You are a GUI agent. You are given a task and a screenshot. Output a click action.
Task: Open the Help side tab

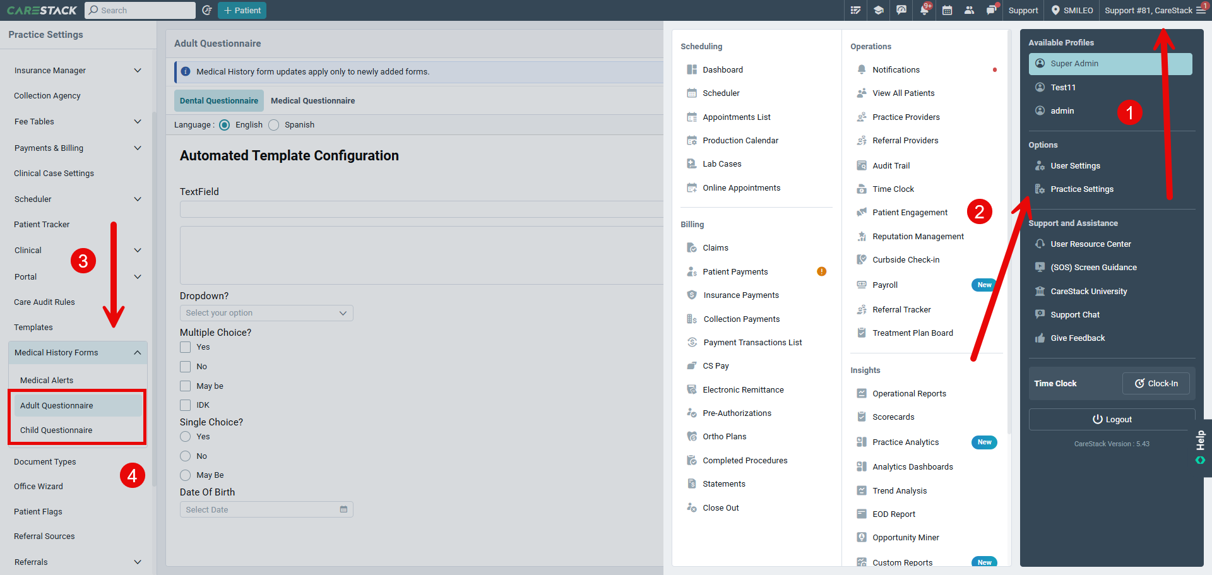pos(1201,448)
